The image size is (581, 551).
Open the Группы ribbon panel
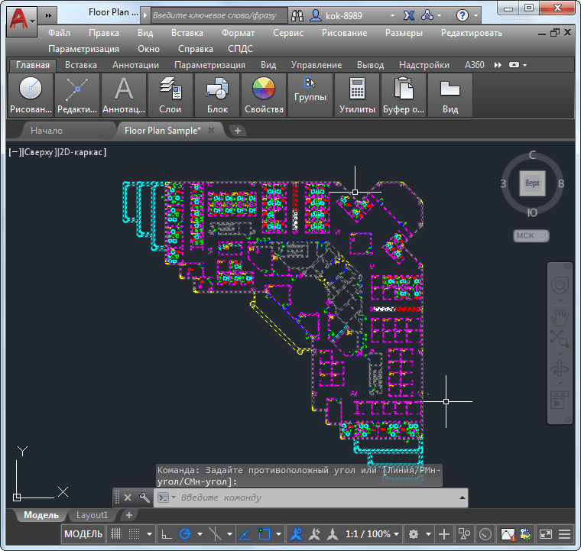pos(310,96)
